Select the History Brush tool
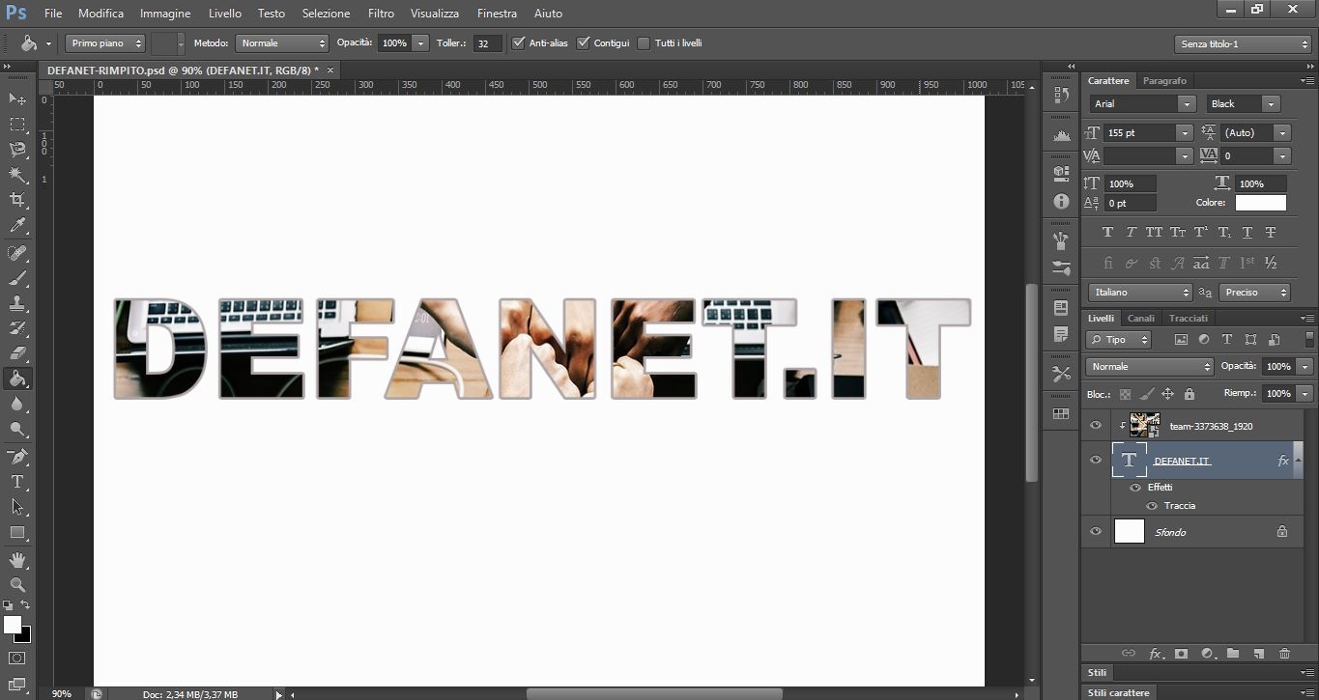Image resolution: width=1319 pixels, height=700 pixels. tap(17, 328)
